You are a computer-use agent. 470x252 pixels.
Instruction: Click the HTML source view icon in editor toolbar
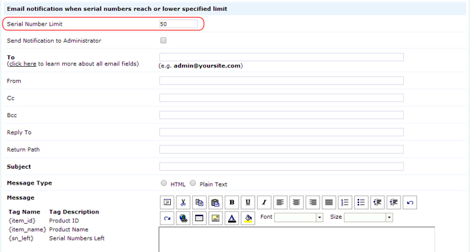167,202
